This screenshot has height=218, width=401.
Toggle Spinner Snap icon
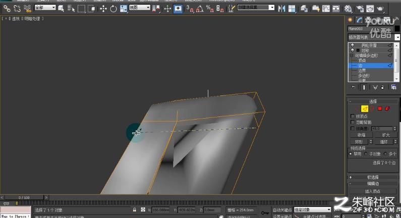220,9
